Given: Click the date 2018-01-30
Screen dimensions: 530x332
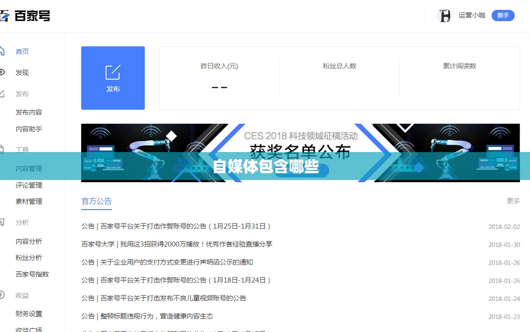Looking at the screenshot, I should coord(504,245).
